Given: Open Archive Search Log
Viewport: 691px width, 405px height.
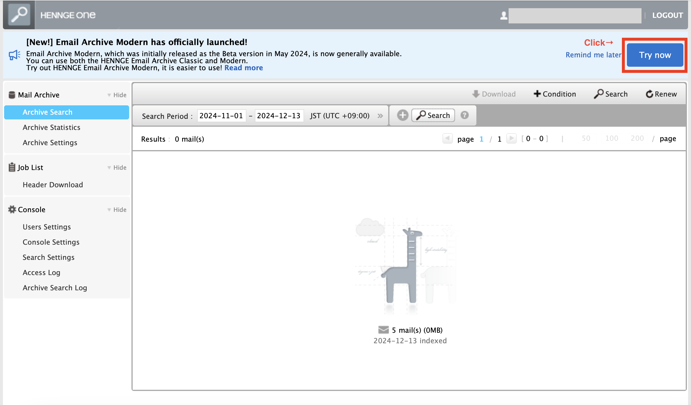Looking at the screenshot, I should (x=55, y=288).
